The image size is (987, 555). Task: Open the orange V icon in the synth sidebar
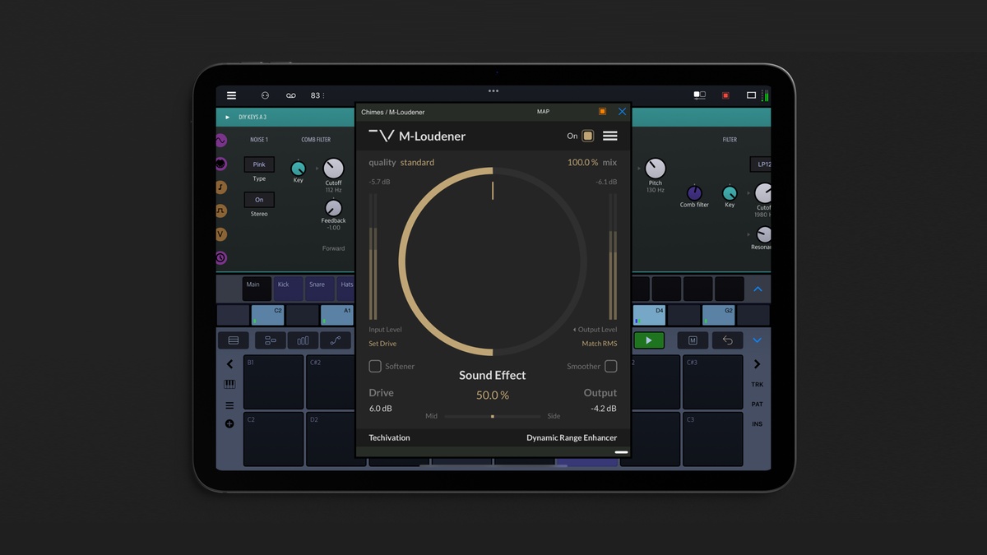click(x=220, y=234)
